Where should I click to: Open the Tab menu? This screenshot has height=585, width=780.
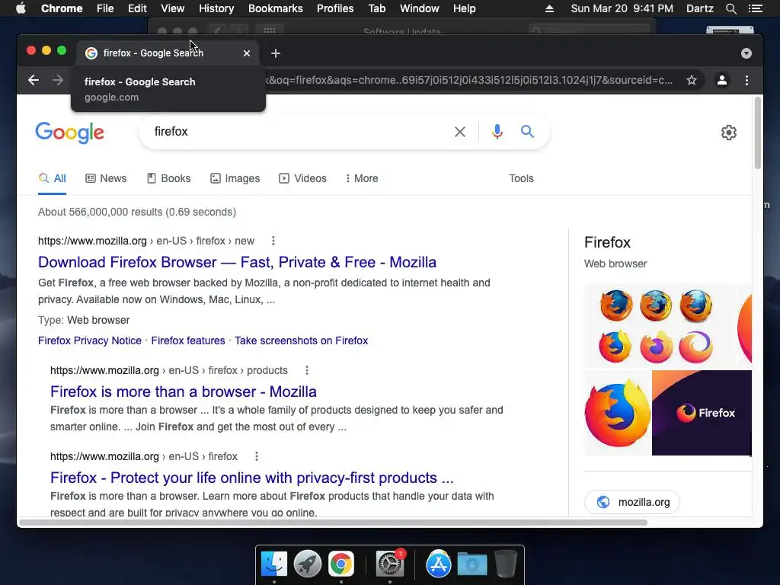(376, 8)
